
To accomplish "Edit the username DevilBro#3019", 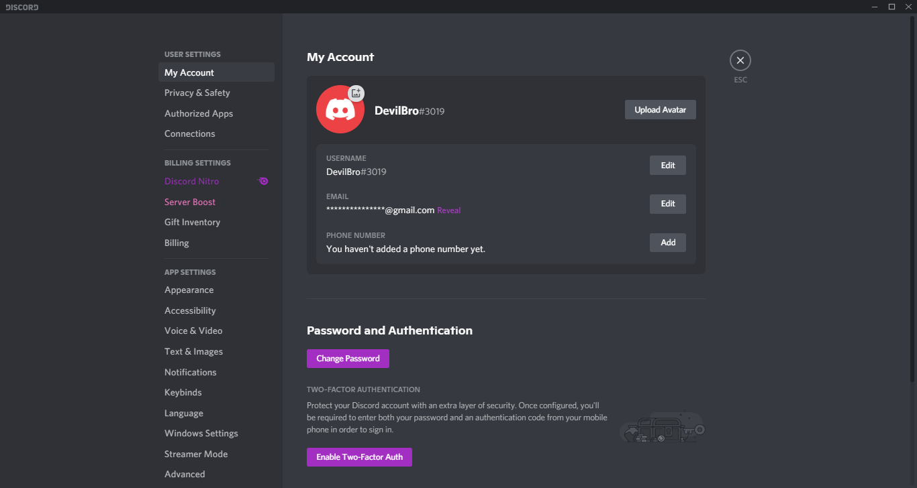I will (667, 165).
